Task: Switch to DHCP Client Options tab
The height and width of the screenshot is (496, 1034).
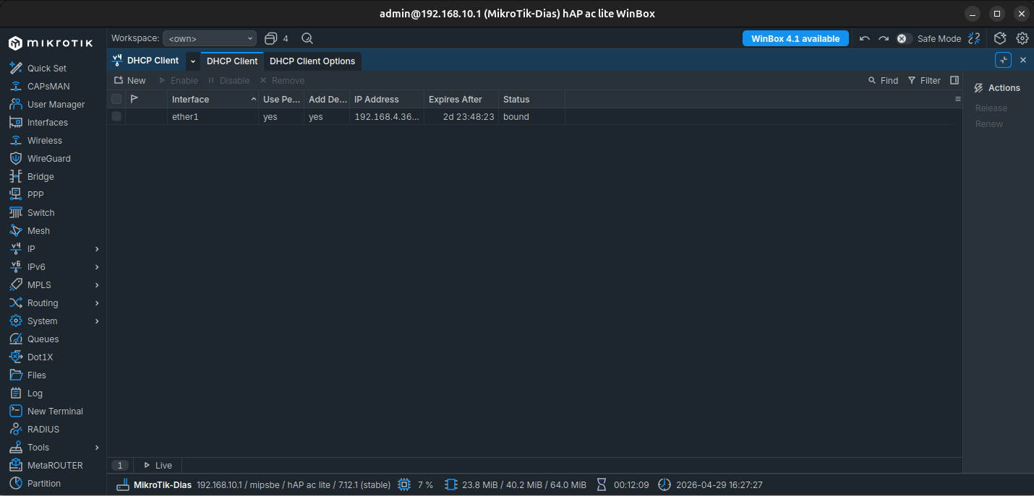Action: coord(312,61)
